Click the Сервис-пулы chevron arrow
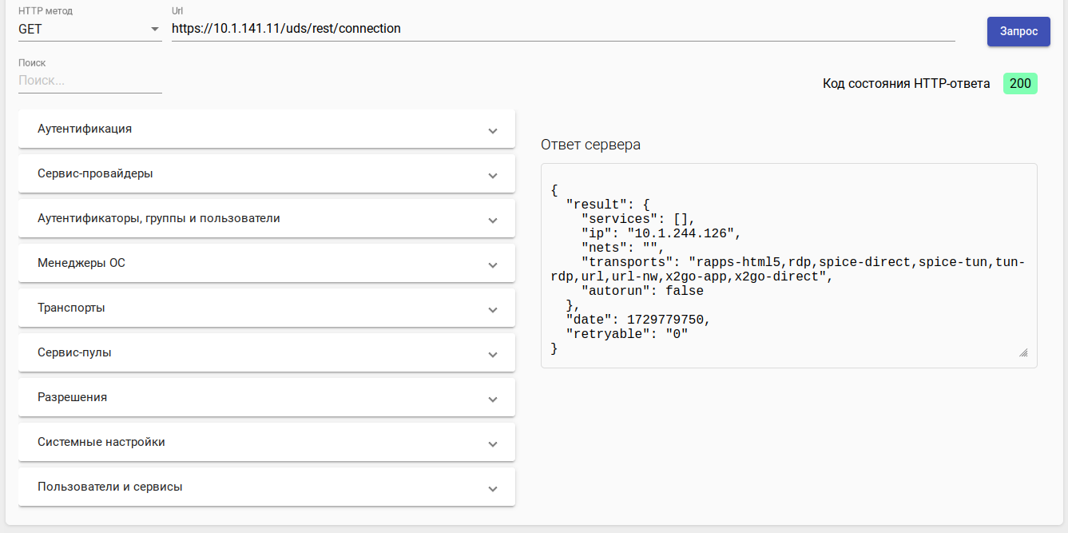This screenshot has height=533, width=1068. [493, 355]
